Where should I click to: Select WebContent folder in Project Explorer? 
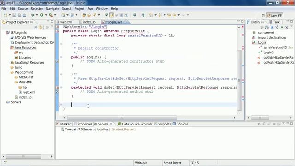(x=24, y=72)
